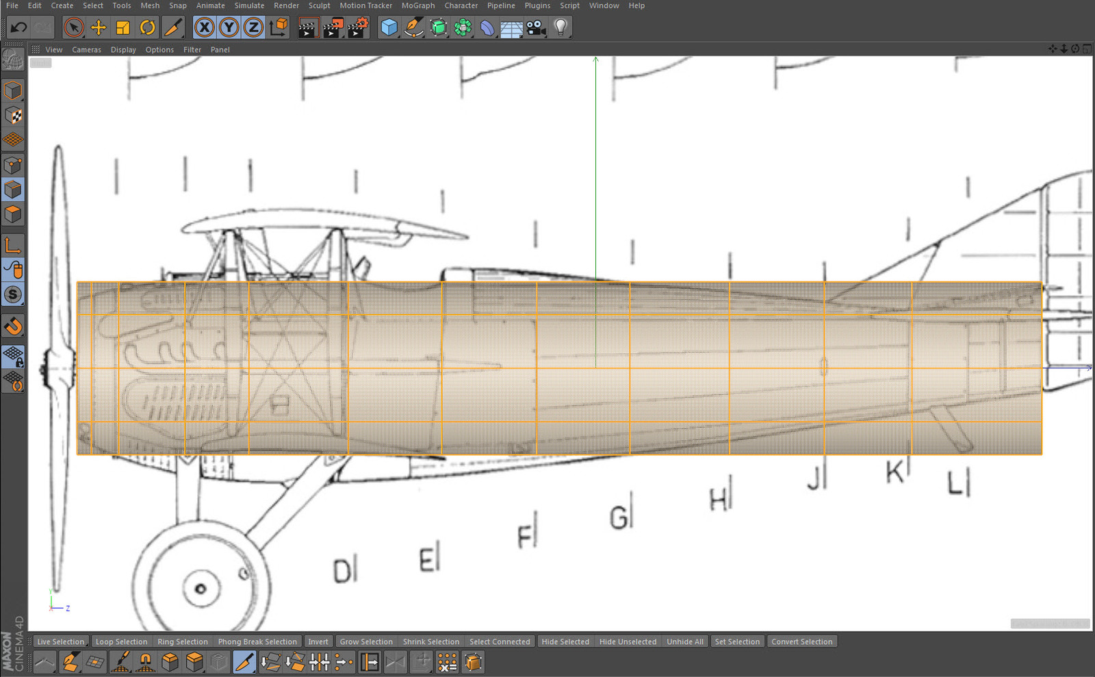
Task: Enable Snap magnet icon in sidebar
Action: pyautogui.click(x=12, y=326)
